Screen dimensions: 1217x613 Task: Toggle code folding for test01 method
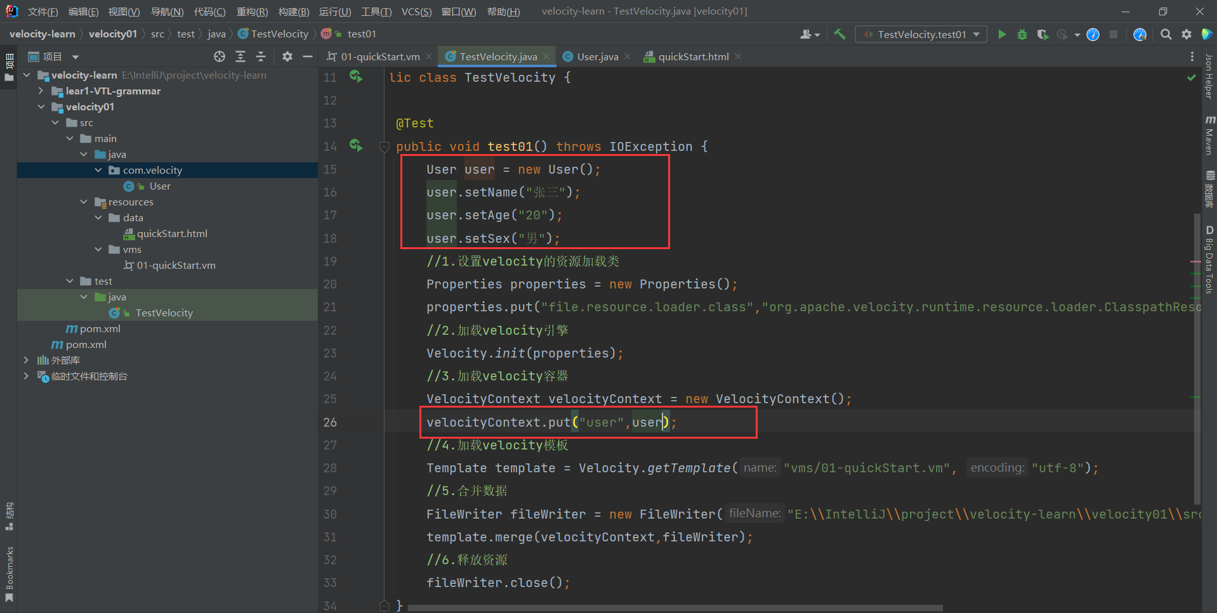384,147
